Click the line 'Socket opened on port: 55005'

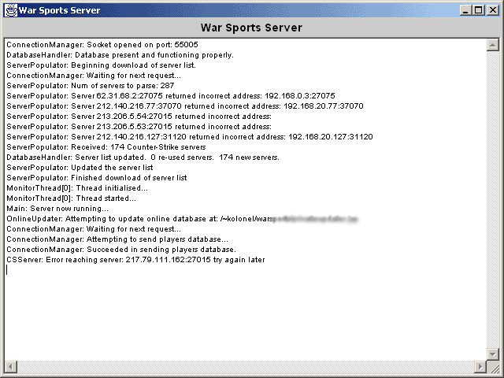tap(102, 45)
